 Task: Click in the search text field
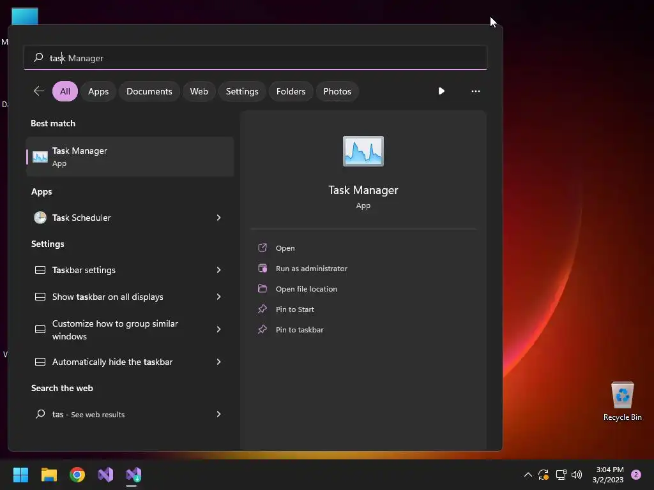coord(255,57)
